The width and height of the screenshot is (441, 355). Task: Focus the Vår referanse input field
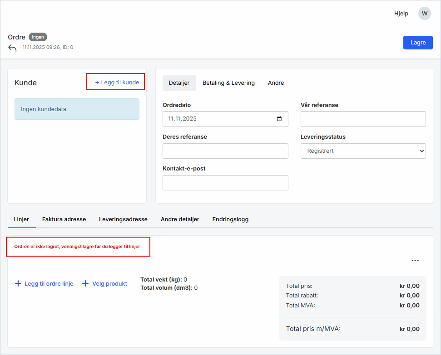363,119
